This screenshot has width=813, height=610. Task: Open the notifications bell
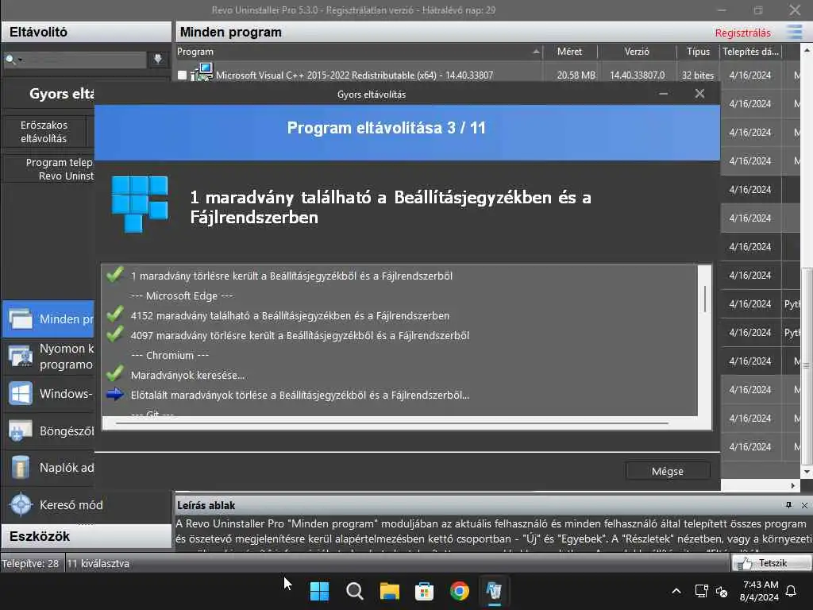coord(792,591)
